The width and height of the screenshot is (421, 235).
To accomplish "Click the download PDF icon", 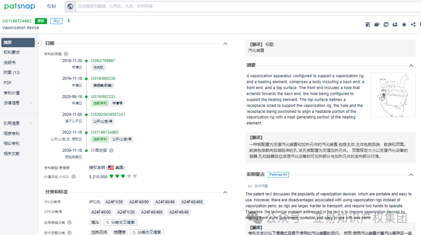I will click(368, 24).
